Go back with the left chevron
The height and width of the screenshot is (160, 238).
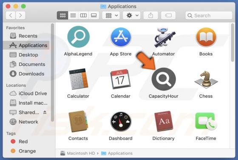(11, 15)
